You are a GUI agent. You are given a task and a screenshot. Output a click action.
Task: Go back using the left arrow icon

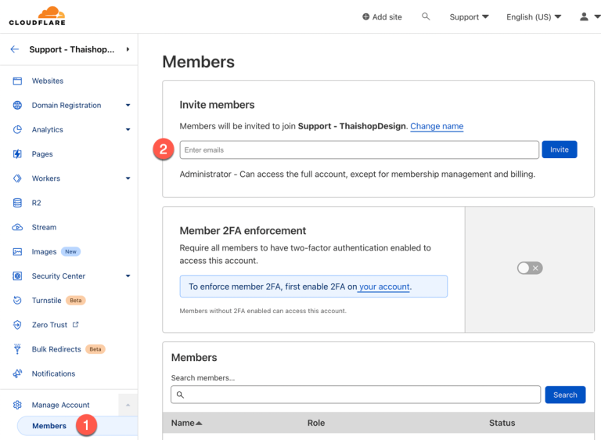click(x=15, y=49)
